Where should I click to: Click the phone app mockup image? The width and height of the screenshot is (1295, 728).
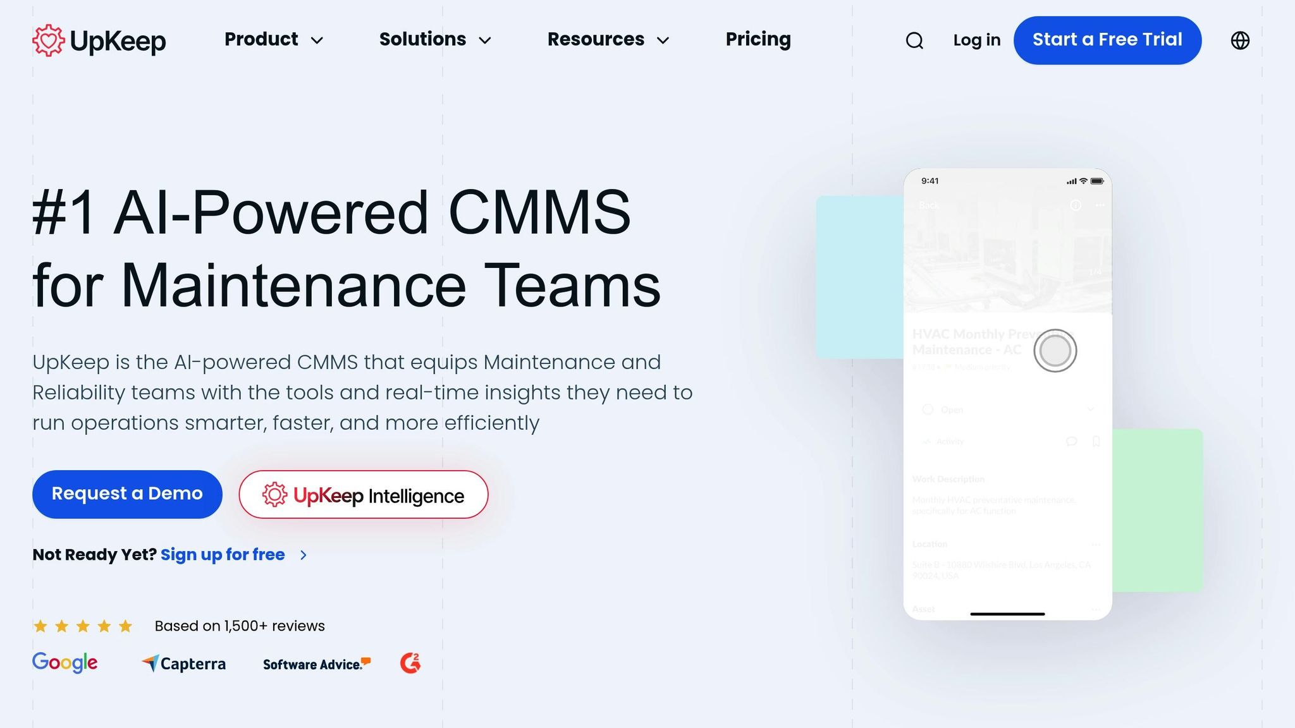point(1008,394)
